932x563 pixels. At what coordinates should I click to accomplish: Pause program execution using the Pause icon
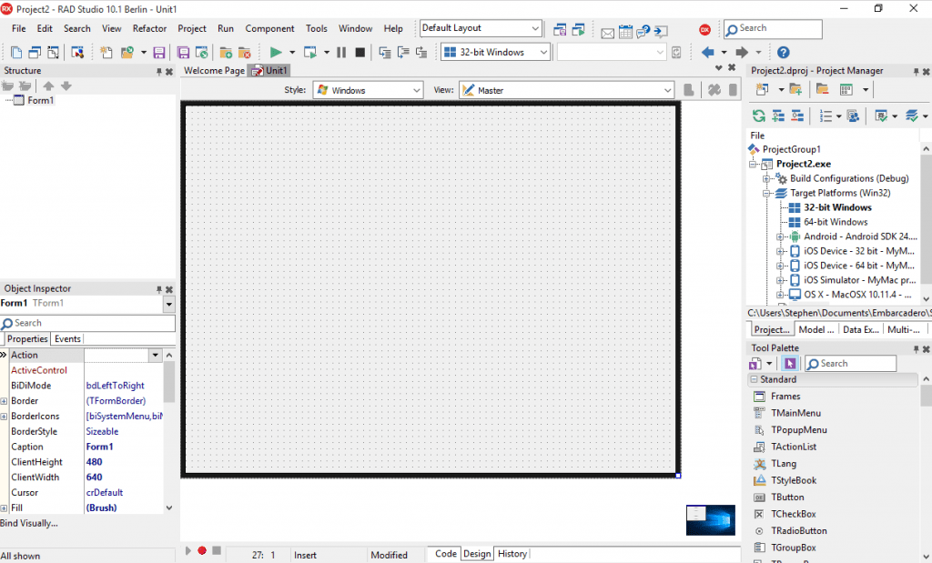coord(340,52)
